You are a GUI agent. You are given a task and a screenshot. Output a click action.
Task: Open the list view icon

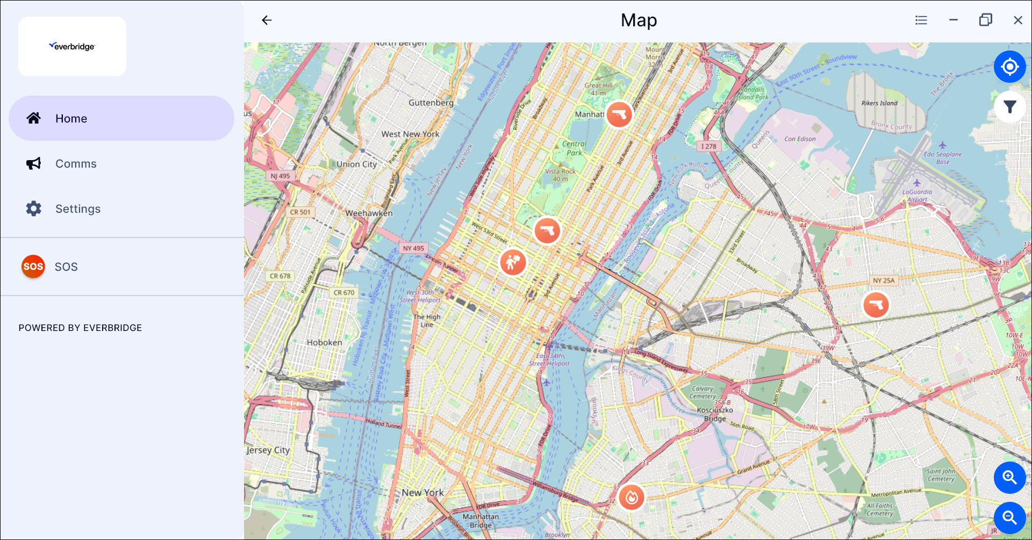(921, 20)
